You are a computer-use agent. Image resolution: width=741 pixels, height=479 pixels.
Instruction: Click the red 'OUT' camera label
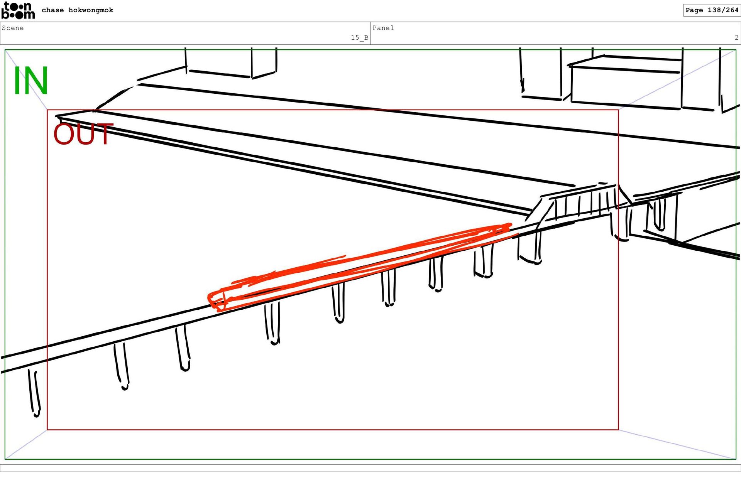point(83,134)
